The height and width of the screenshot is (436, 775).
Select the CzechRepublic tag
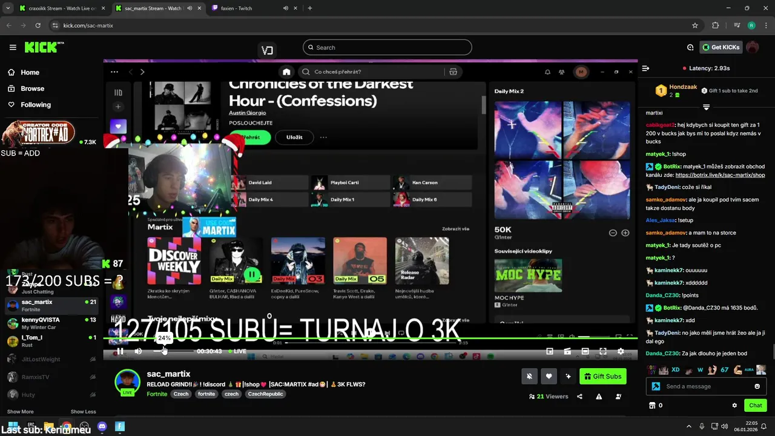tap(265, 394)
